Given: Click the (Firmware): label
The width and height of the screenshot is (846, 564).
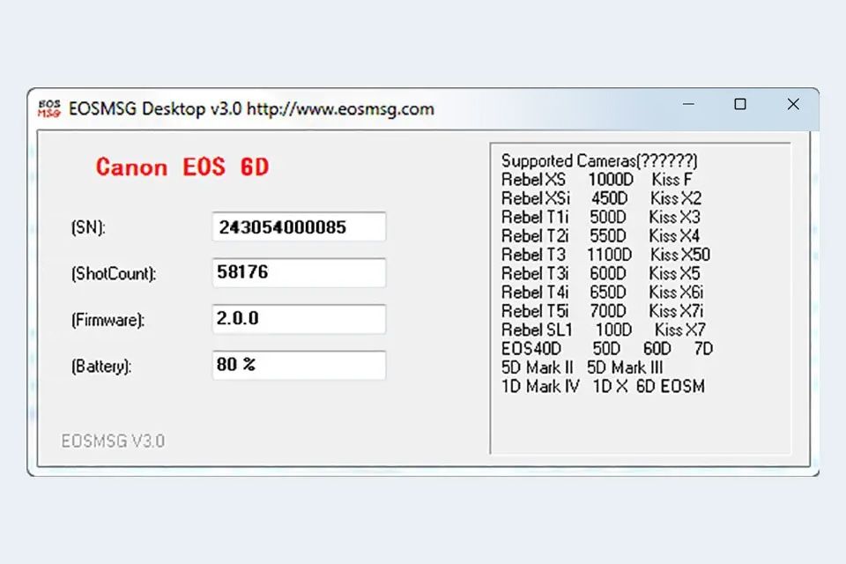Looking at the screenshot, I should (x=108, y=320).
